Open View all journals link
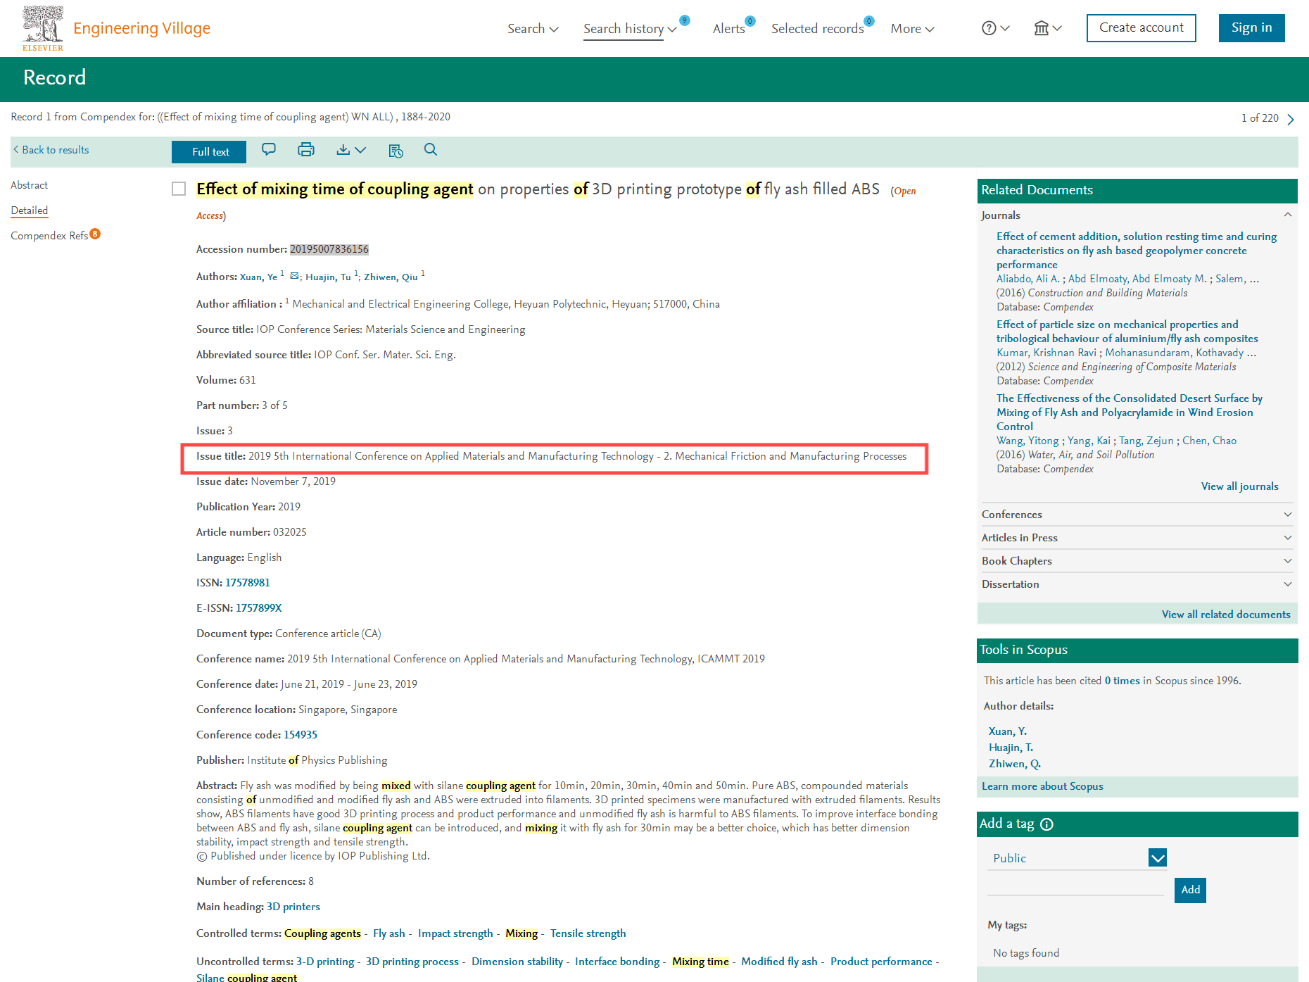 (1239, 486)
